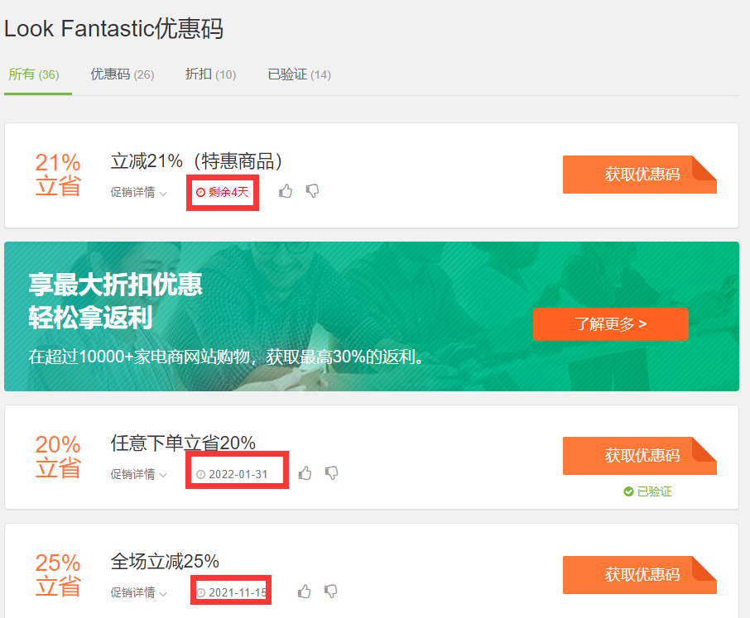Thumbs up the sitewide 25% off coupon

coord(304,592)
